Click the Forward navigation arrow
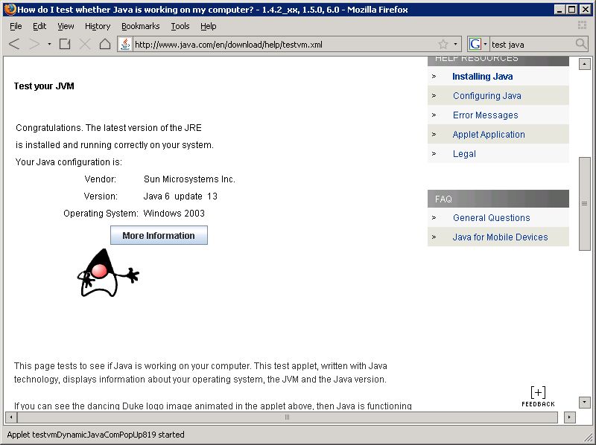Viewport: 596px width, 445px height. 34,44
